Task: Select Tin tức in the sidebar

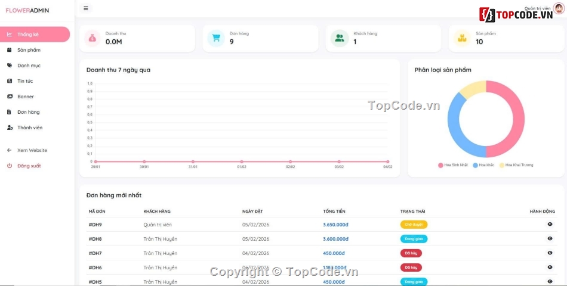Action: (25, 81)
